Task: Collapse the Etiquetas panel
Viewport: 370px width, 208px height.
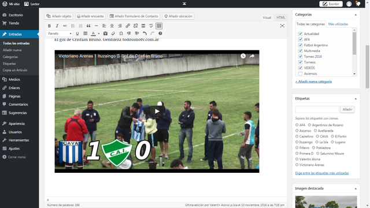Action: 356,99
